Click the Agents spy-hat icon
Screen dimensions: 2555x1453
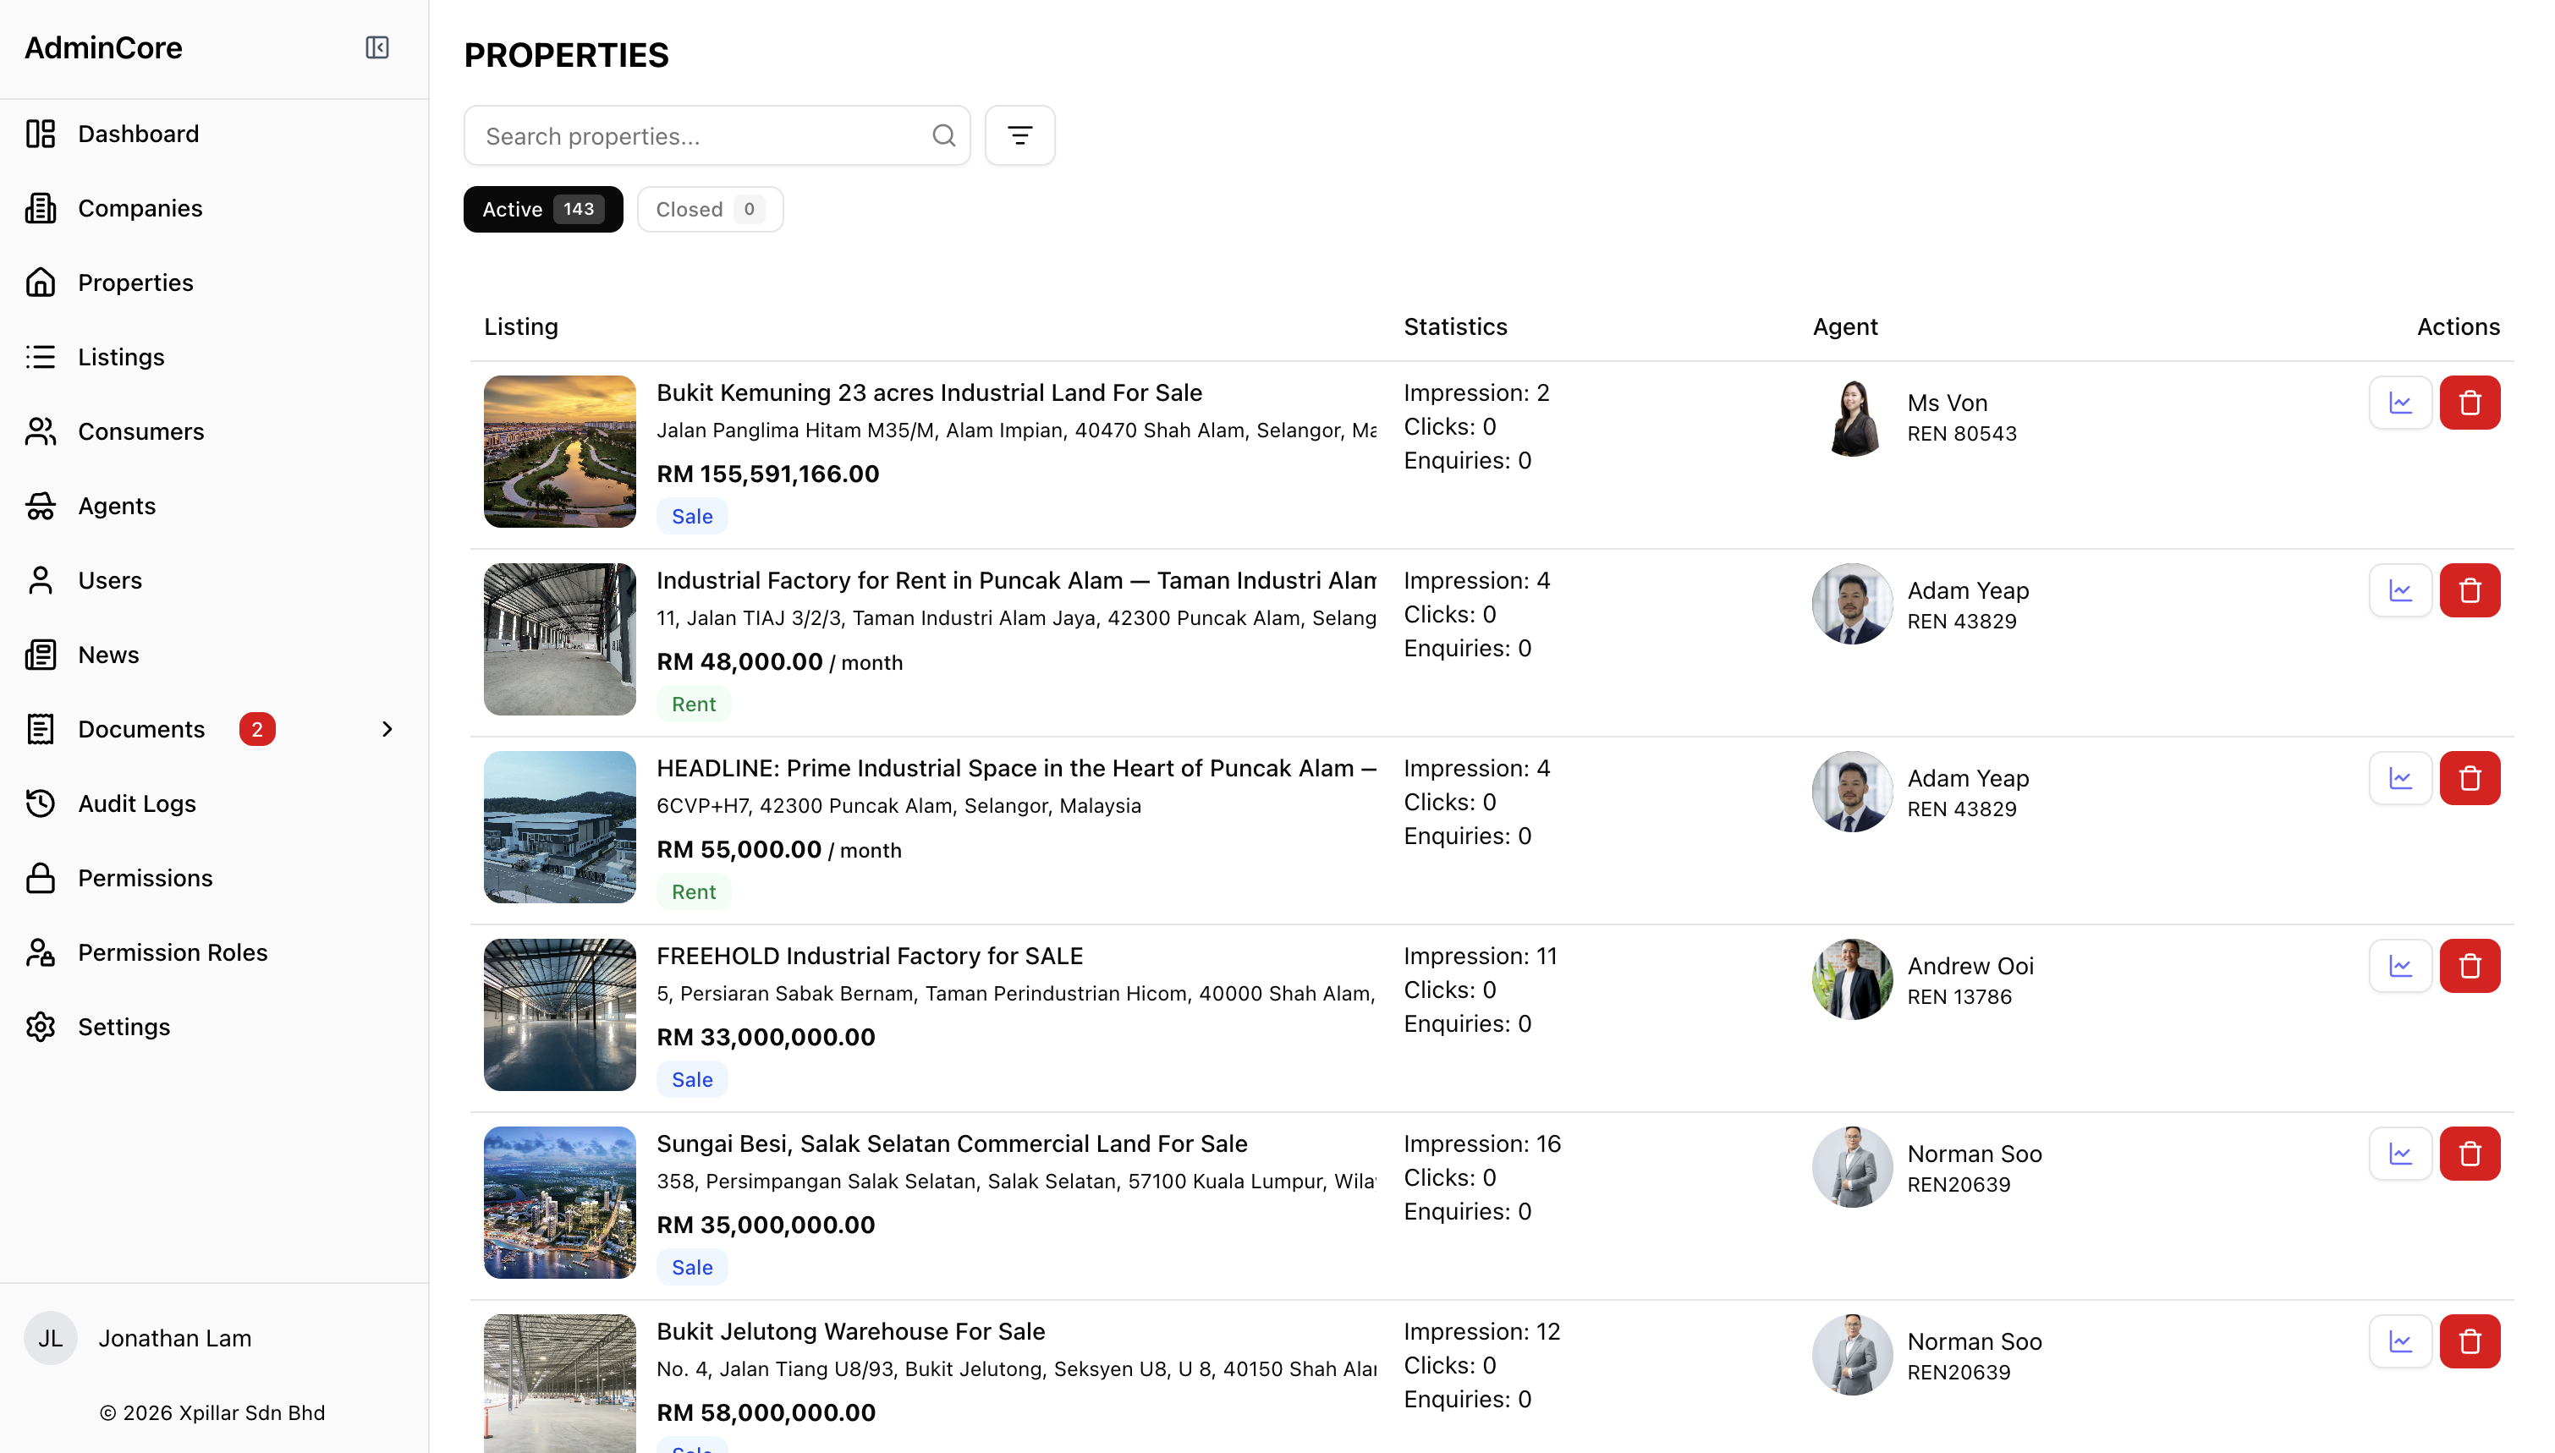coord(40,506)
